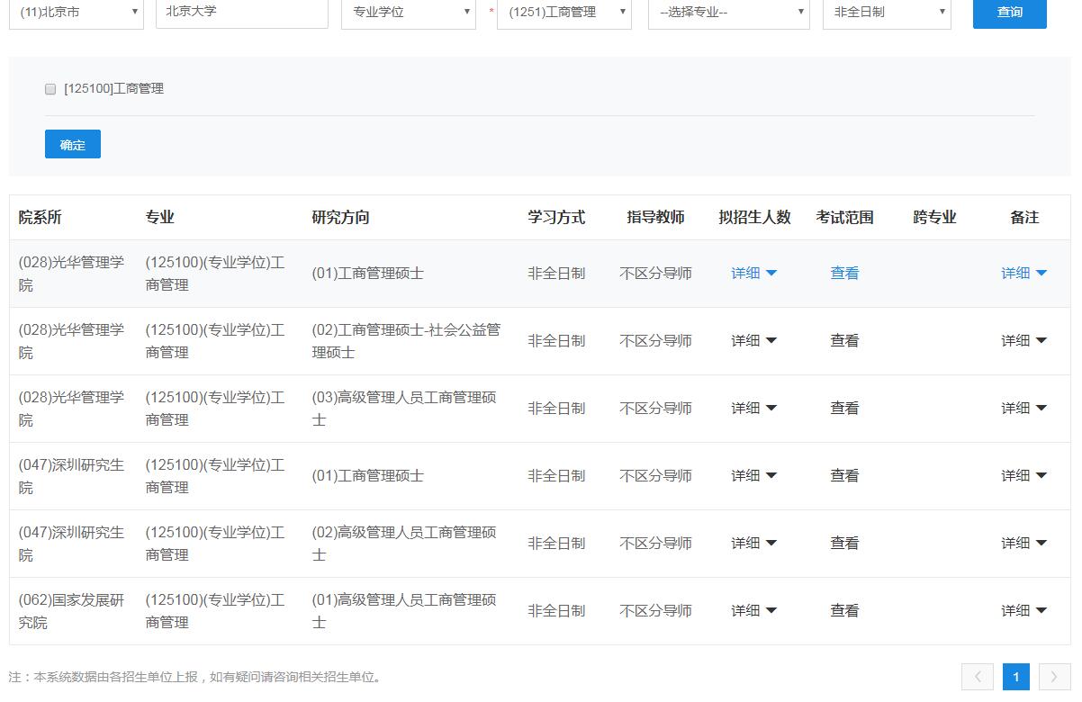Expand 备注 详细 for 深圳研究生院 (01)工商管理硕士

[1023, 476]
